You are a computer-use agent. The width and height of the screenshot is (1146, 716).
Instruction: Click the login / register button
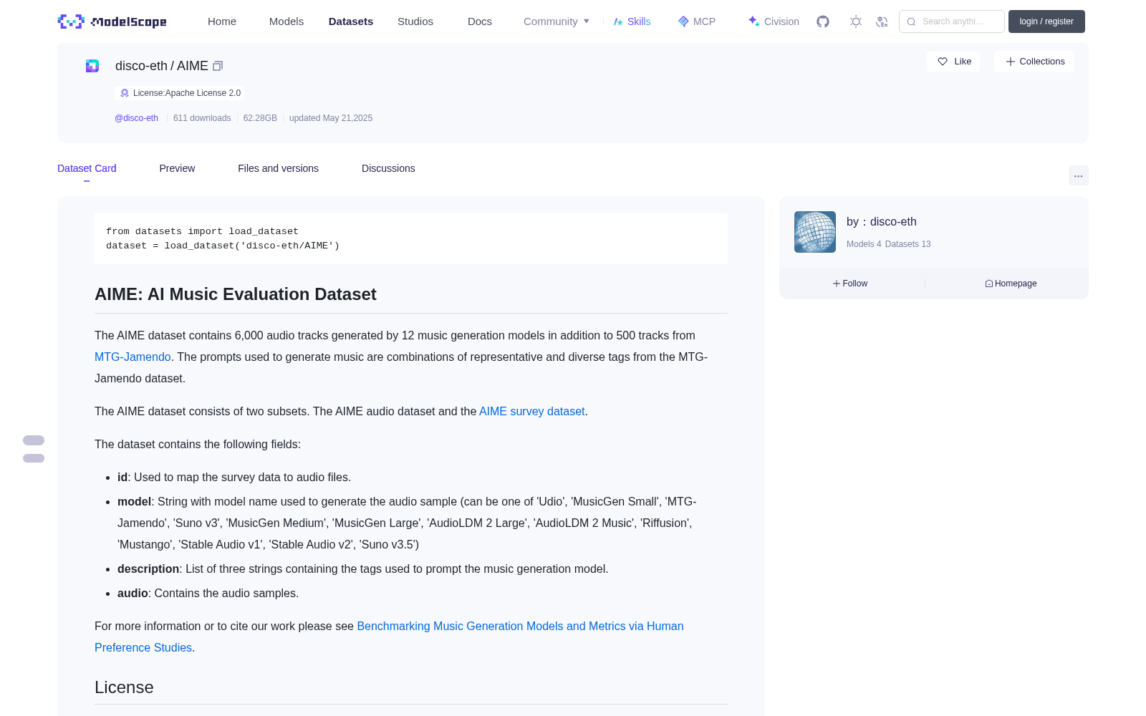pos(1046,21)
